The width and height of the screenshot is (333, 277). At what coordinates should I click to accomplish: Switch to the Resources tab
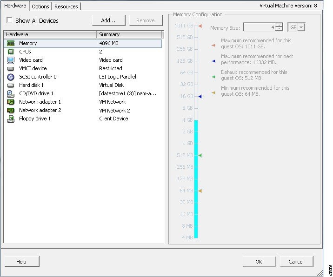pos(66,7)
